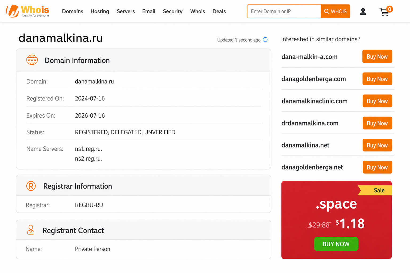Click the struck-through $29.88 price
410x273 pixels.
click(319, 225)
